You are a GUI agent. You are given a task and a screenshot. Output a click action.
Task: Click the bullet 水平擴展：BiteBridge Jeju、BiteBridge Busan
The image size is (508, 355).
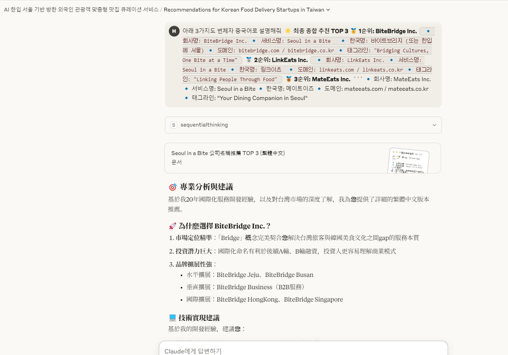(250, 275)
